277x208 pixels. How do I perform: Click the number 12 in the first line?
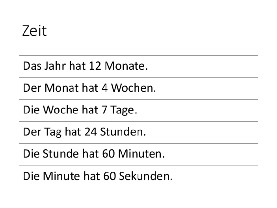95,66
